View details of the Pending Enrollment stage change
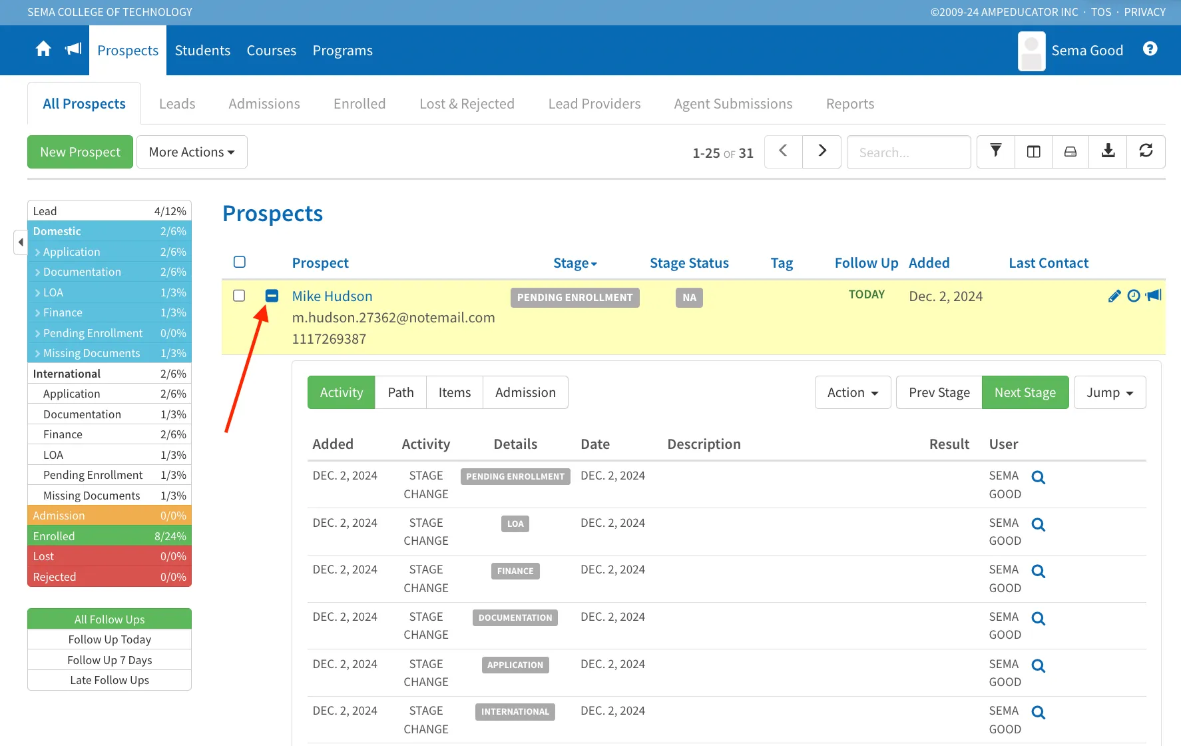Viewport: 1181px width, 746px height. (1038, 478)
